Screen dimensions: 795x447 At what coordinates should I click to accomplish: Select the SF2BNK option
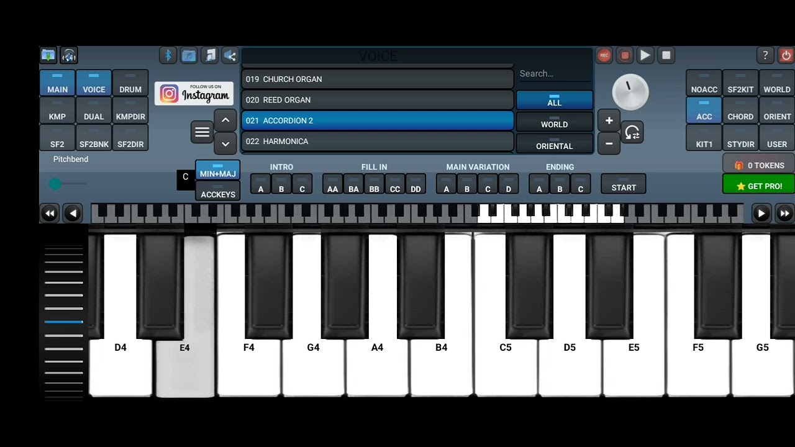[94, 138]
